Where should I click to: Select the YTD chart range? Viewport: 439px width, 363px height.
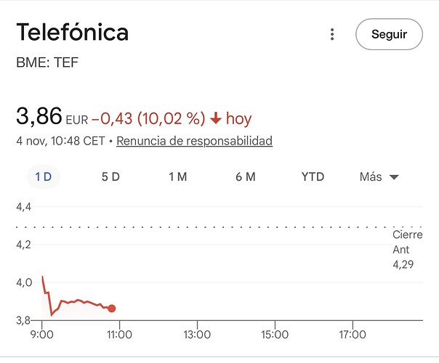click(313, 177)
